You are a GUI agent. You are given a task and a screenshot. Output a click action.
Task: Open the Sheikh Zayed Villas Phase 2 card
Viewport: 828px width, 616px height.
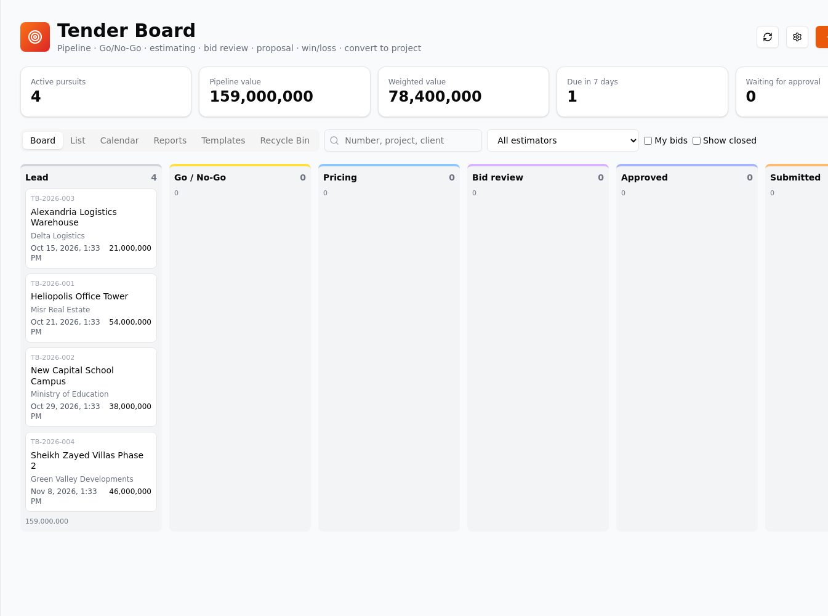(91, 472)
